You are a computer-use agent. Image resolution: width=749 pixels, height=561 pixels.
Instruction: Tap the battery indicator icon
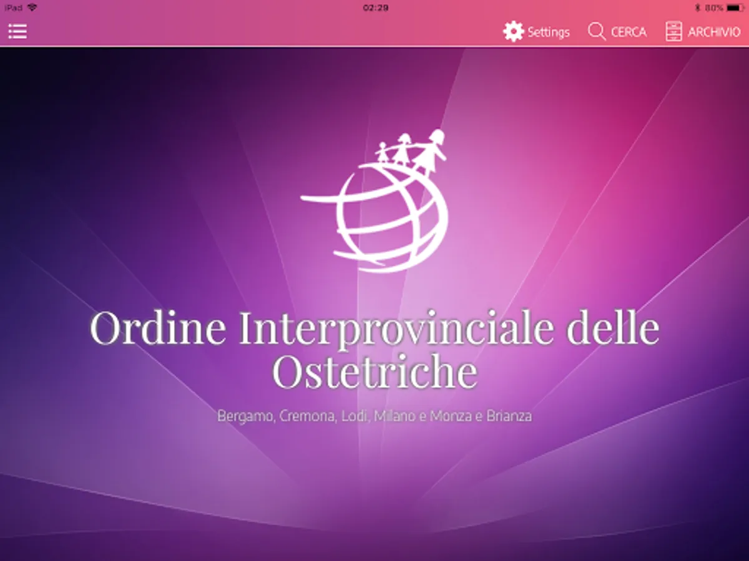click(x=734, y=7)
